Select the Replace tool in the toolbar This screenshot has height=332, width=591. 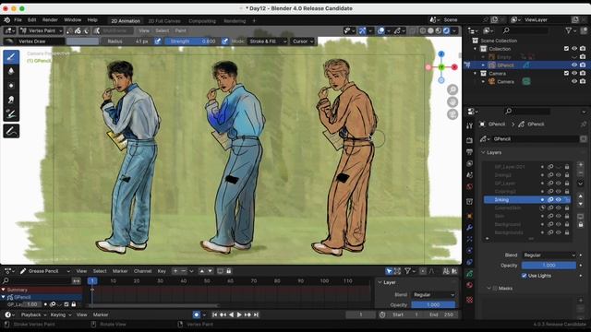11,114
